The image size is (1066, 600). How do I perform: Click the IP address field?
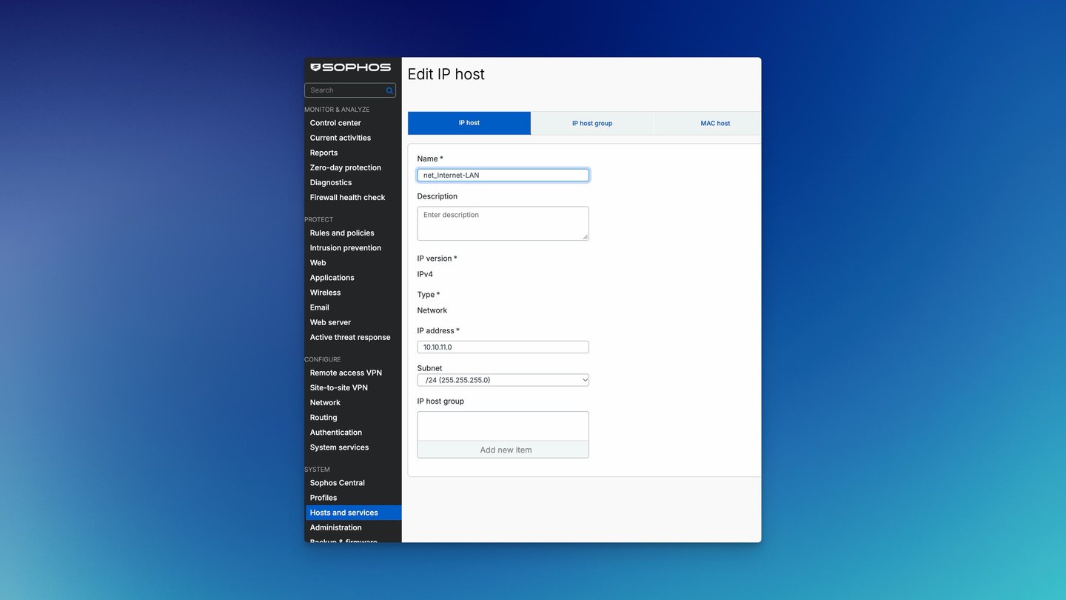click(503, 347)
